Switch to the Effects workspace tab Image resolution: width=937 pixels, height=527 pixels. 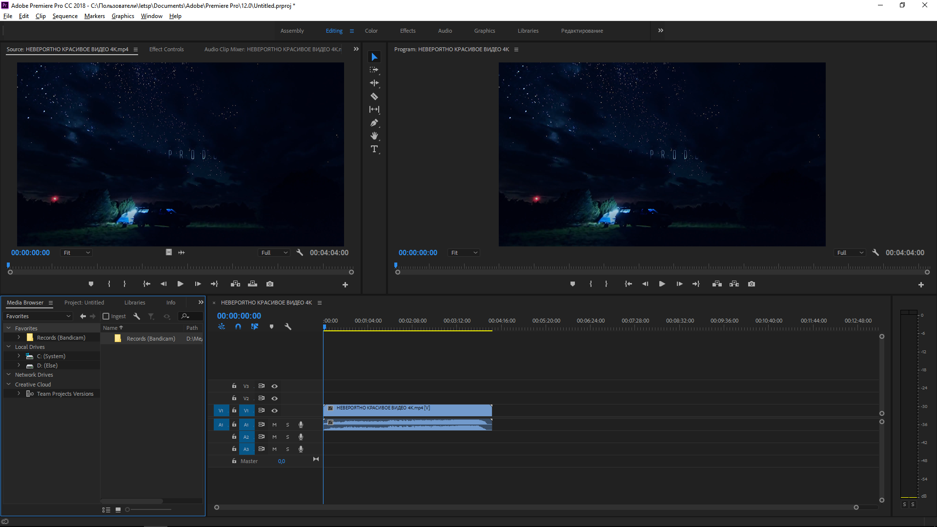[x=407, y=30]
